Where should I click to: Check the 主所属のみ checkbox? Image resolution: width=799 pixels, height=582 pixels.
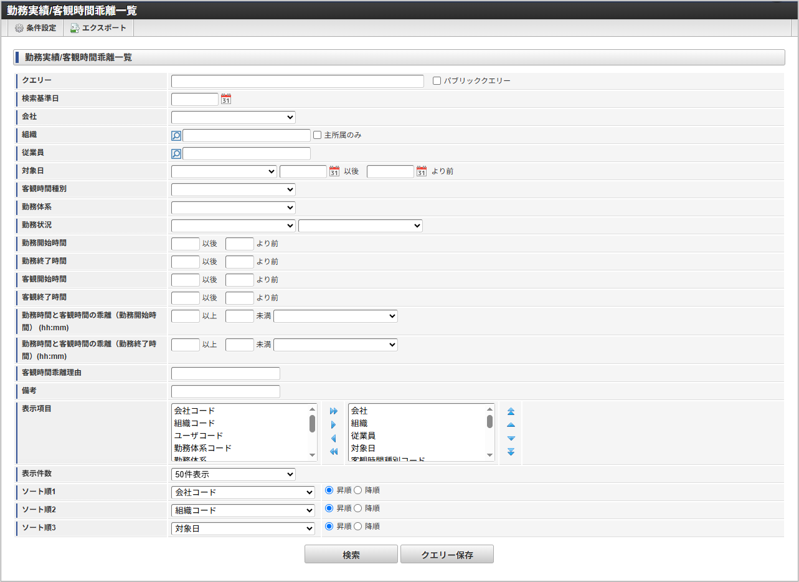click(x=317, y=135)
